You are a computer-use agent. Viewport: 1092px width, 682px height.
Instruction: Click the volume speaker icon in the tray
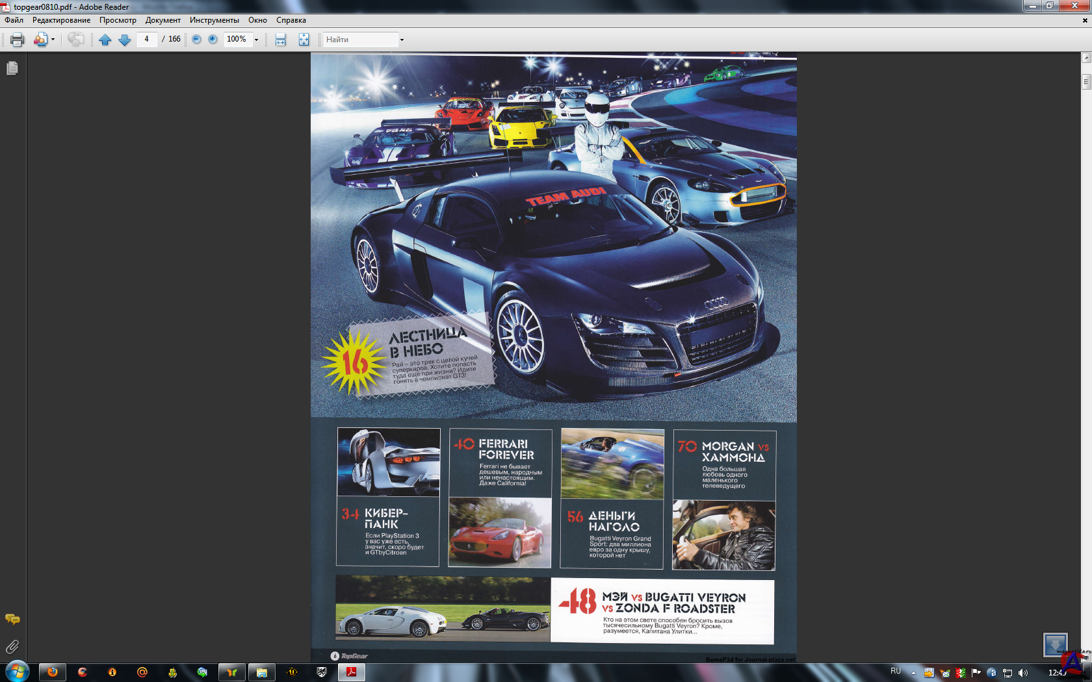[x=1023, y=673]
